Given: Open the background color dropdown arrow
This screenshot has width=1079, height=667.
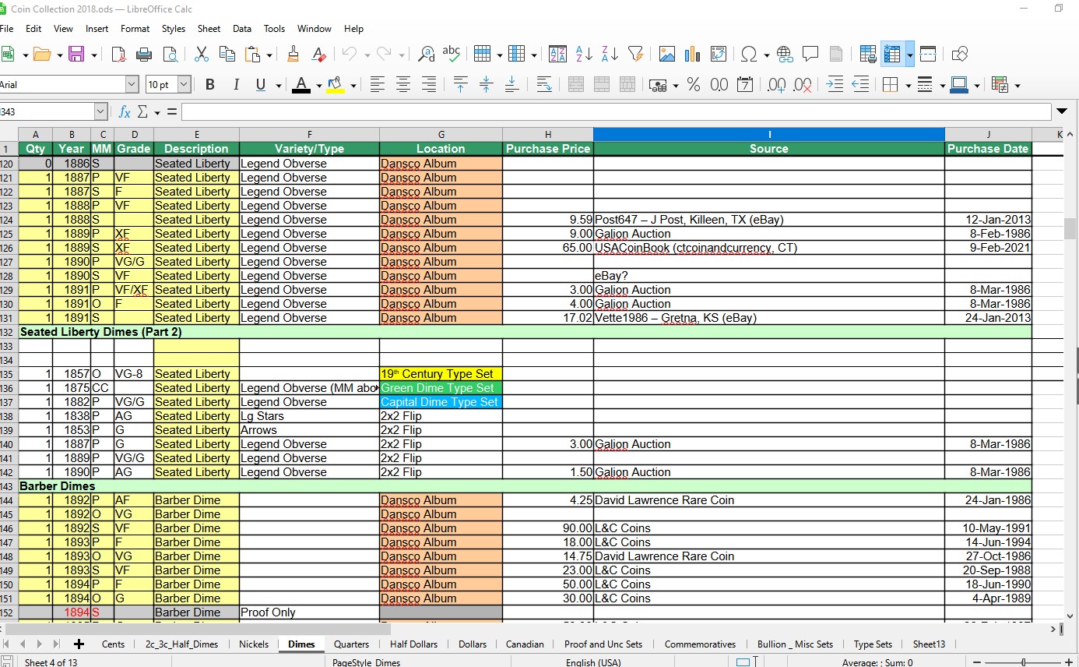Looking at the screenshot, I should (353, 85).
